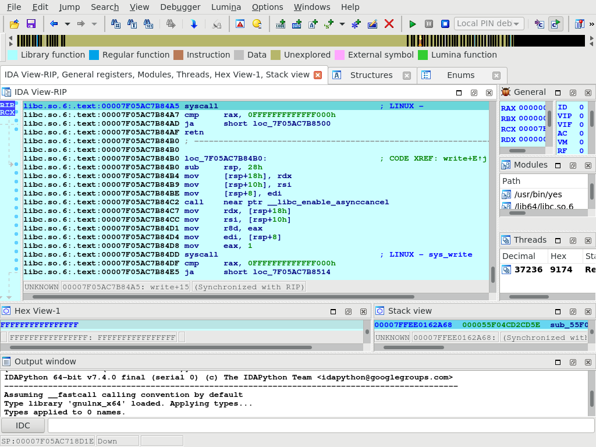Start the process with green play button
Image resolution: width=596 pixels, height=447 pixels.
click(x=413, y=24)
